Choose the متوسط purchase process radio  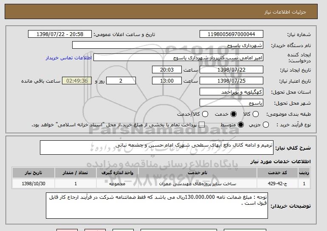coord(241,125)
